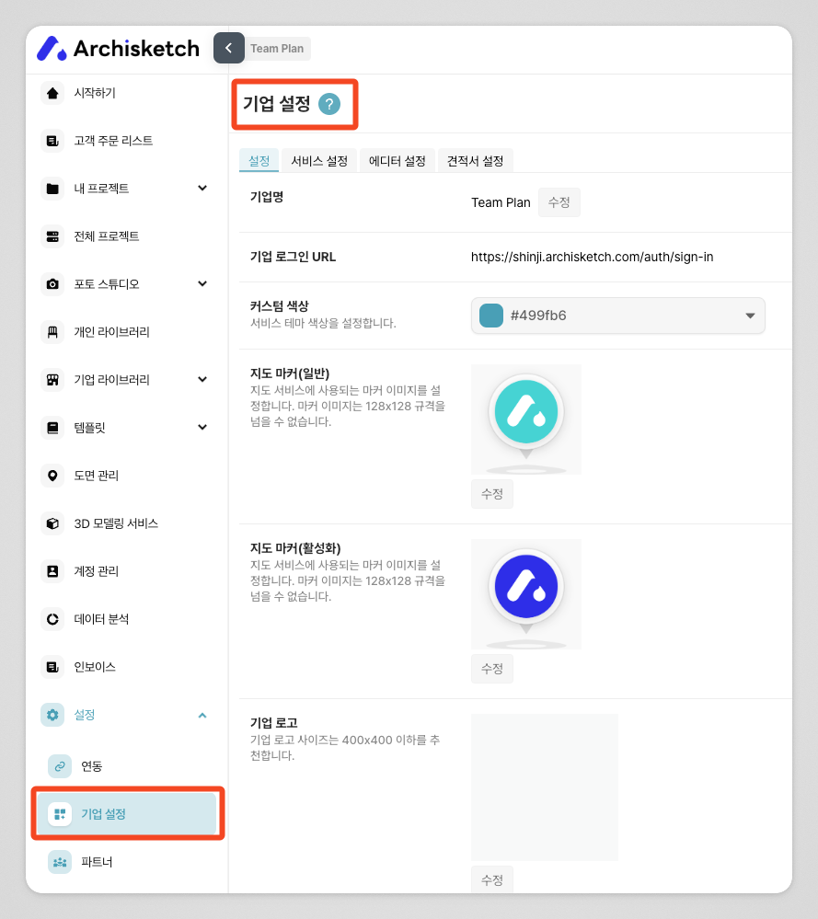Click the book icon for 템플릿
Image resolution: width=818 pixels, height=919 pixels.
52,427
